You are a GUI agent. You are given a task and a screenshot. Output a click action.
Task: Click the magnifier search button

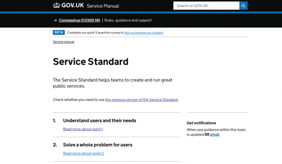coord(243,6)
